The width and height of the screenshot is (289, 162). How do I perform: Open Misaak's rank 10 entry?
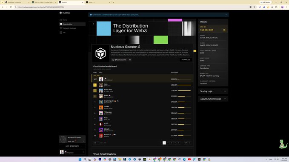pyautogui.click(x=142, y=136)
